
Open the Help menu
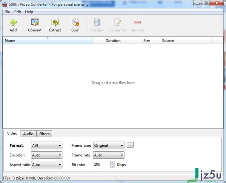29,12
